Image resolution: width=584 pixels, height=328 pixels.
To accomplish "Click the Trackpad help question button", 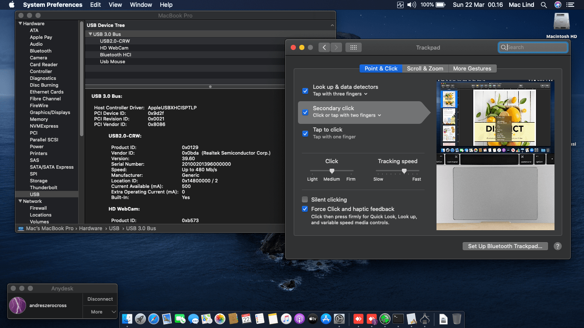I will point(557,246).
